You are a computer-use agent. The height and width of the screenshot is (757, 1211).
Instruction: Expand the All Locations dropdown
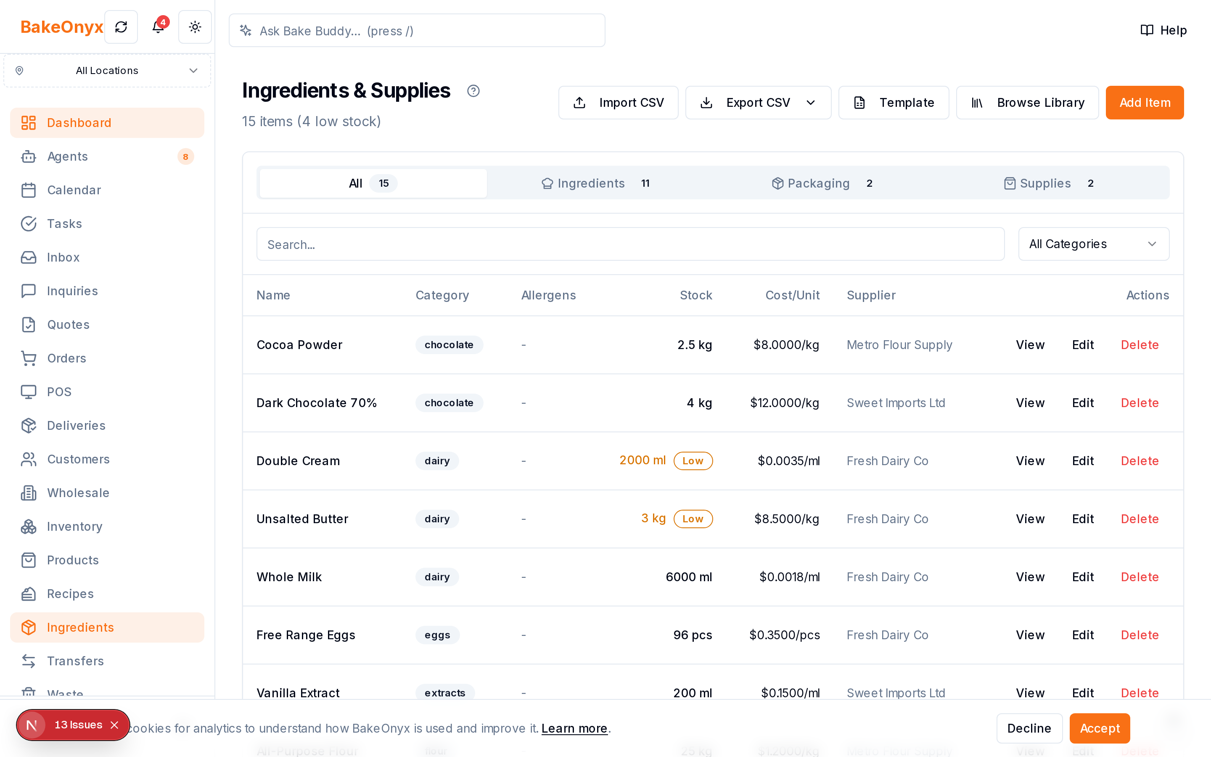point(107,71)
